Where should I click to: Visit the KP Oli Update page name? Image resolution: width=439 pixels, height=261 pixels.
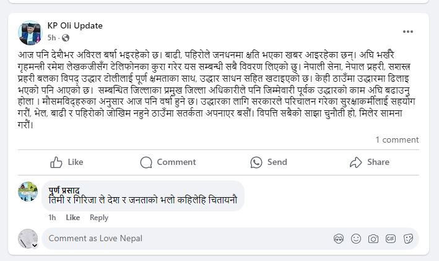tap(75, 25)
